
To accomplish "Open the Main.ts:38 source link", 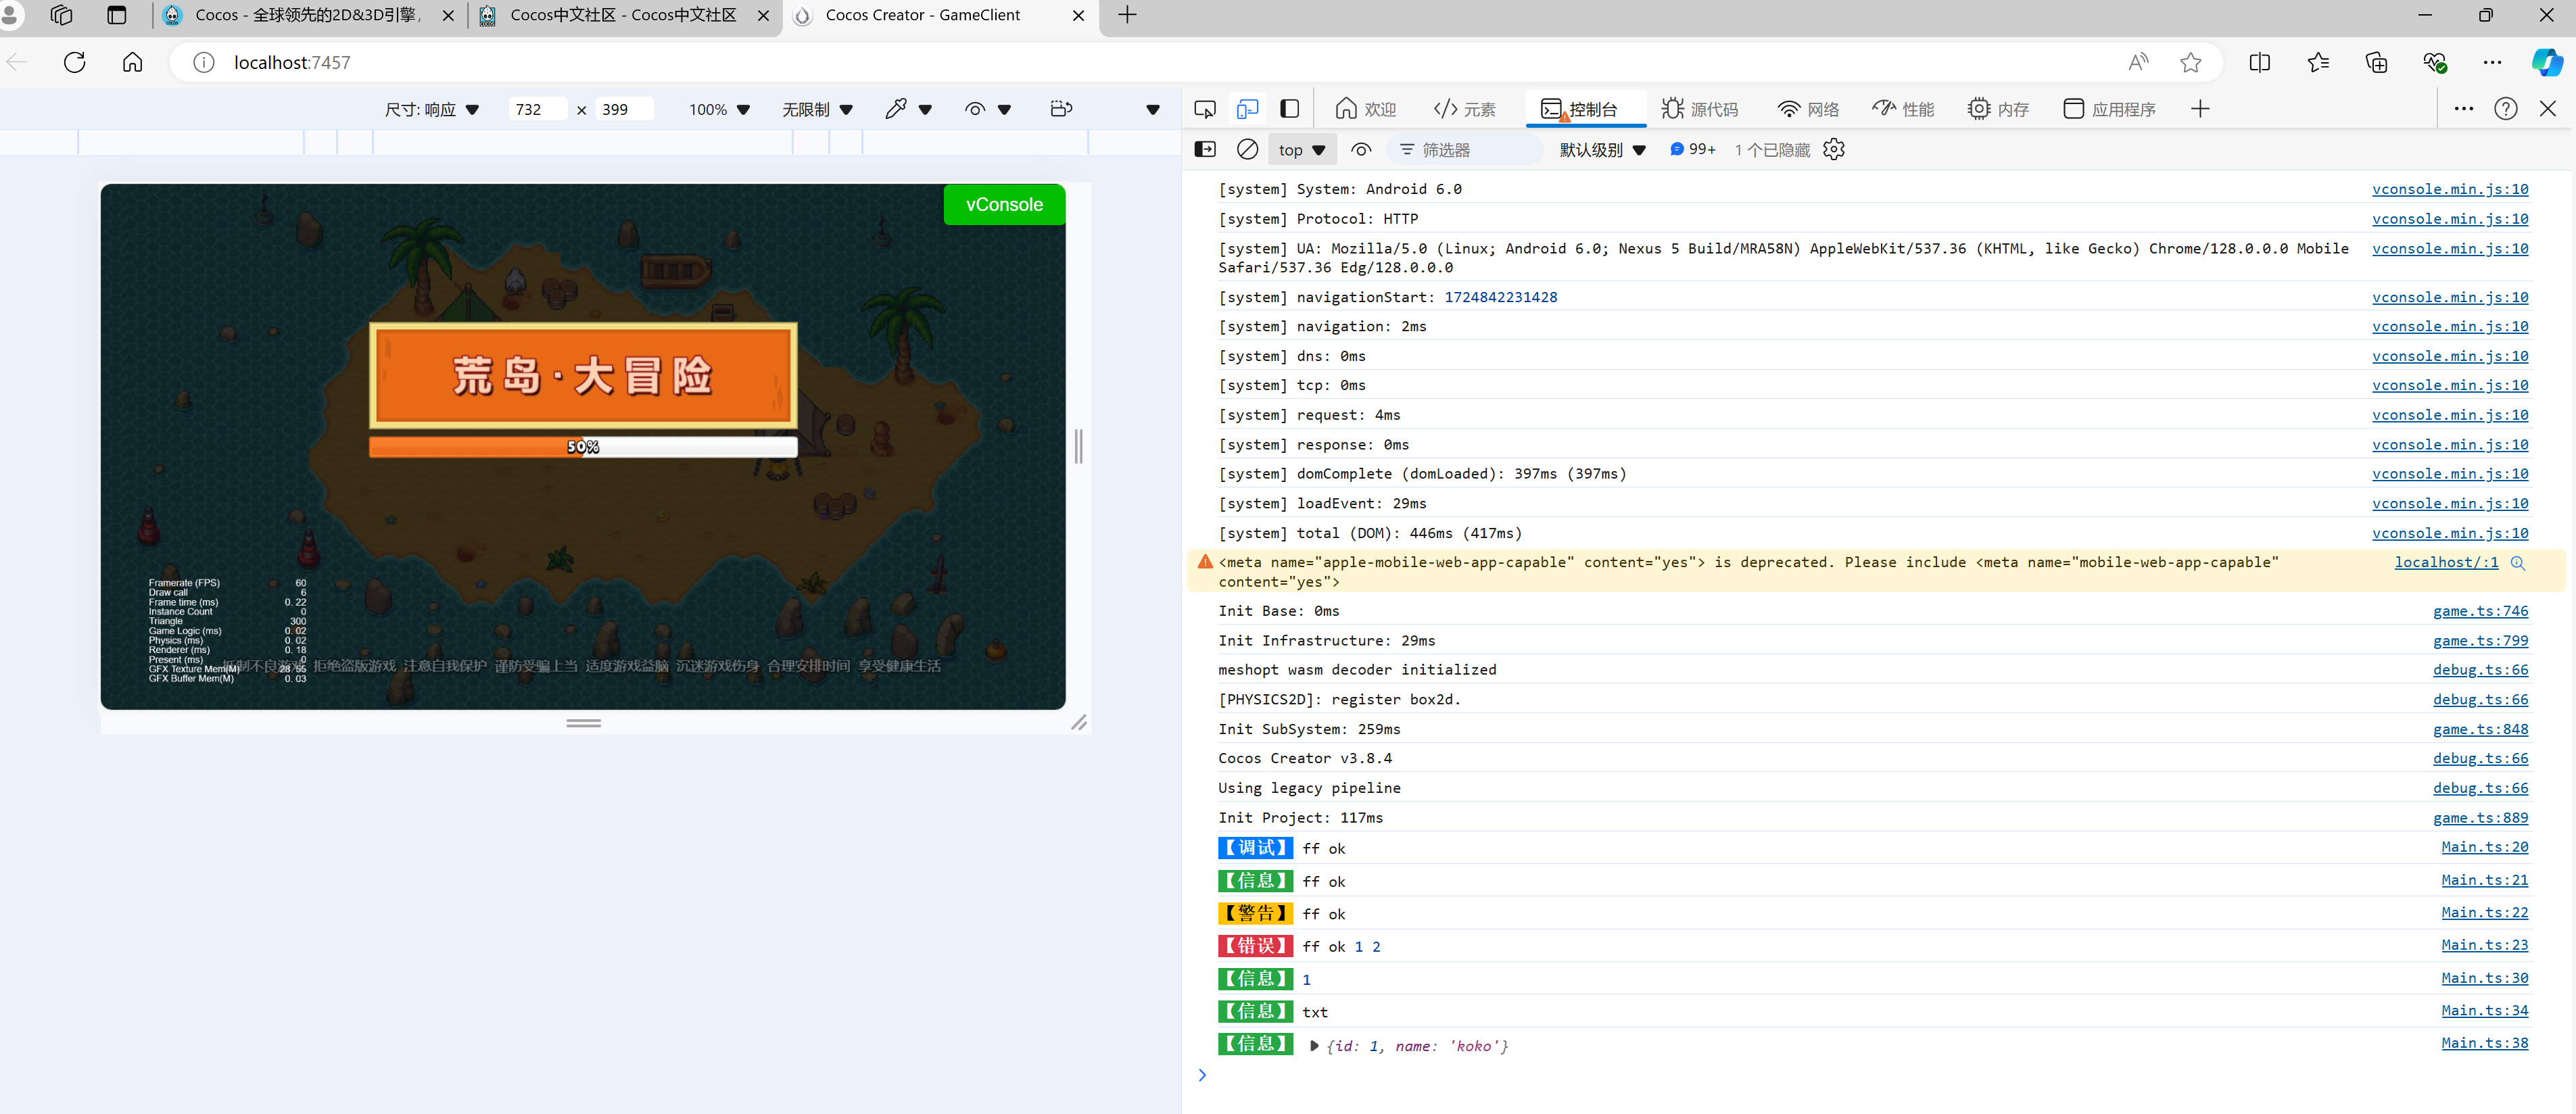I will tap(2484, 1043).
